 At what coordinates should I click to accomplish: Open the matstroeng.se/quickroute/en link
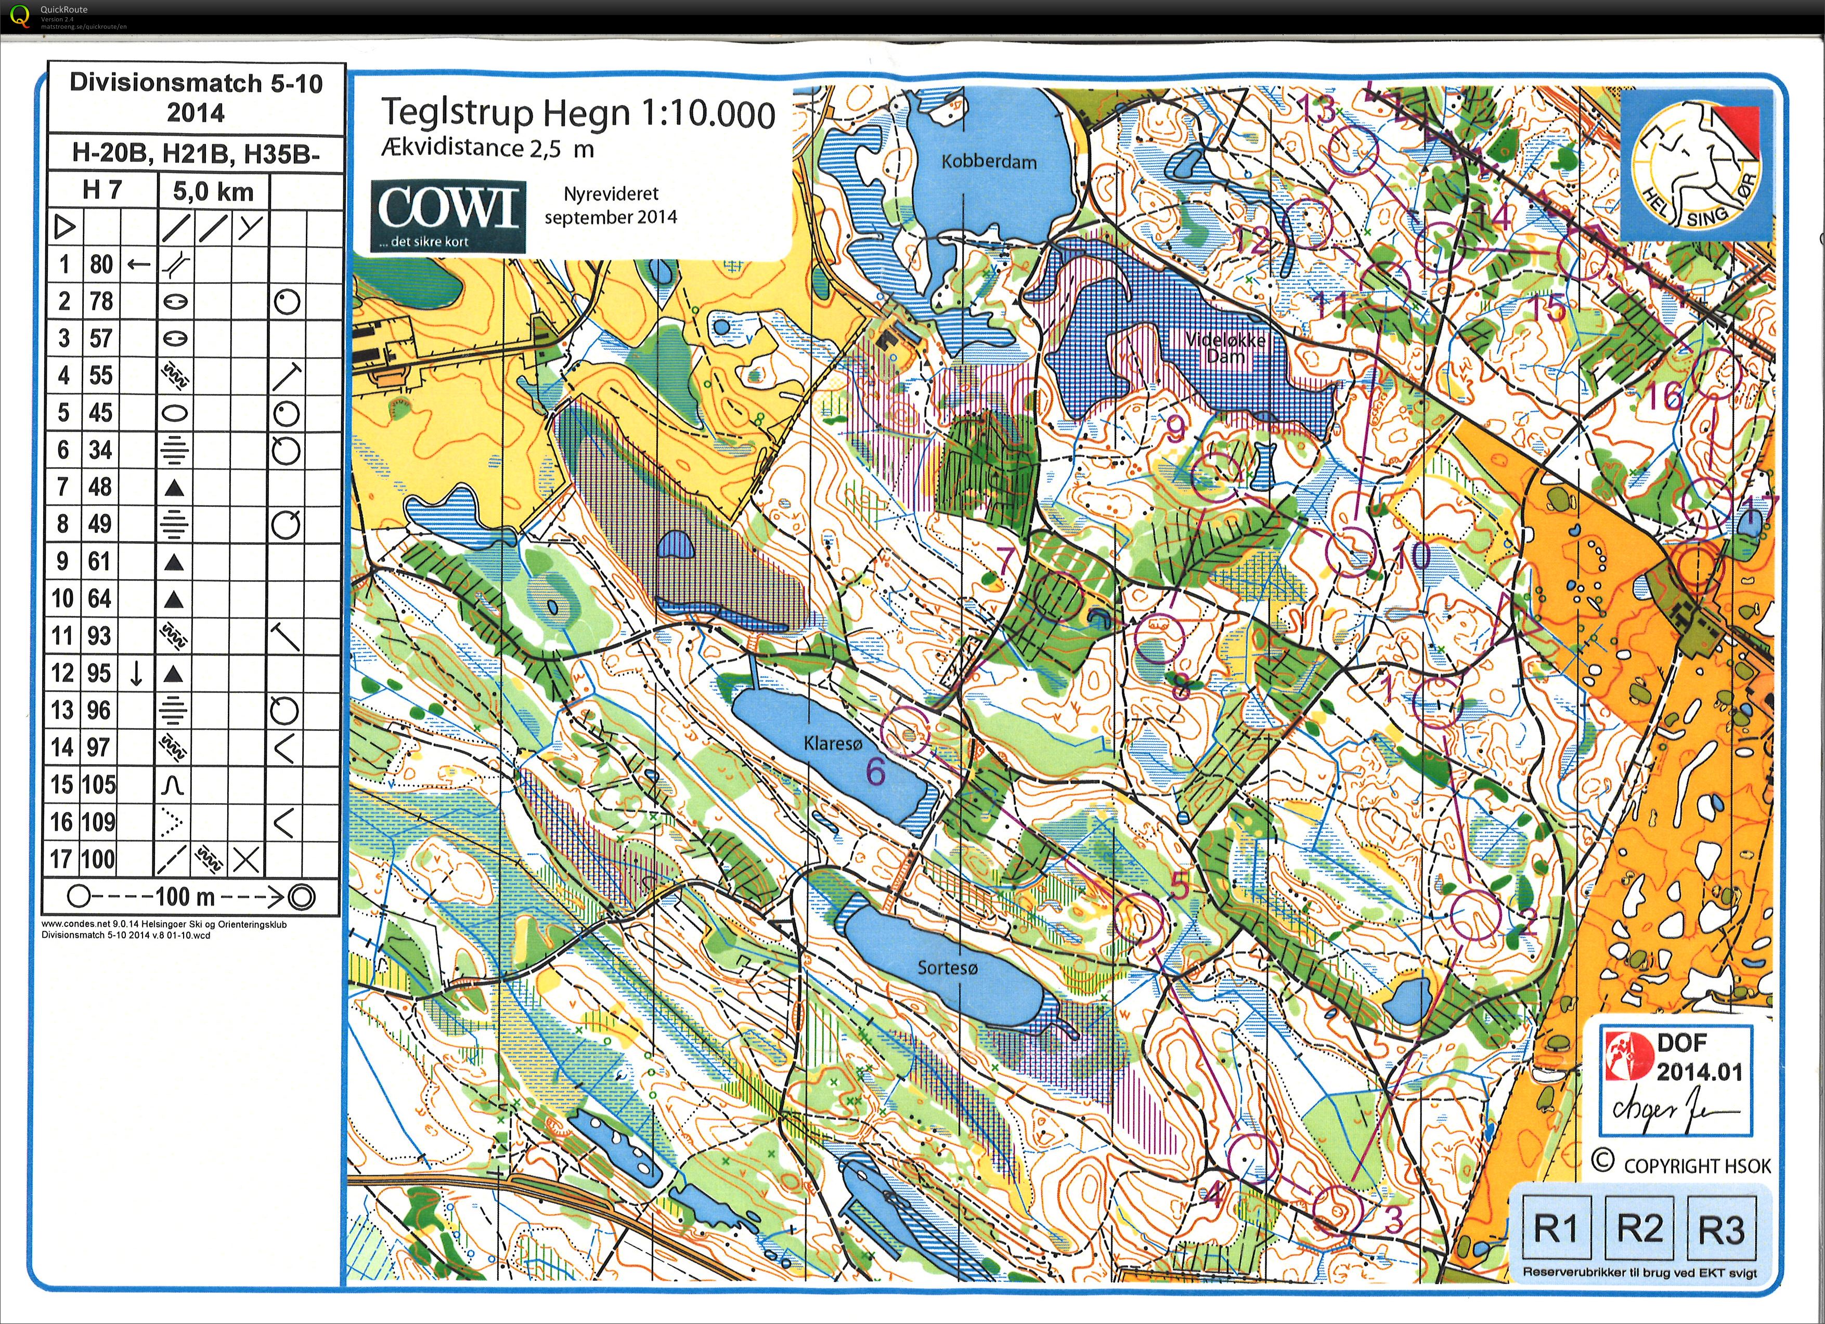click(84, 27)
